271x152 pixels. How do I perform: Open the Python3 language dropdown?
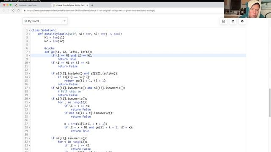45,21
